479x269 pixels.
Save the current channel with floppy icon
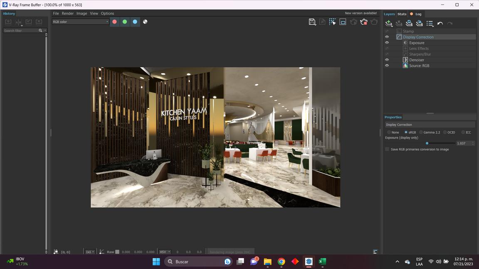(x=312, y=22)
